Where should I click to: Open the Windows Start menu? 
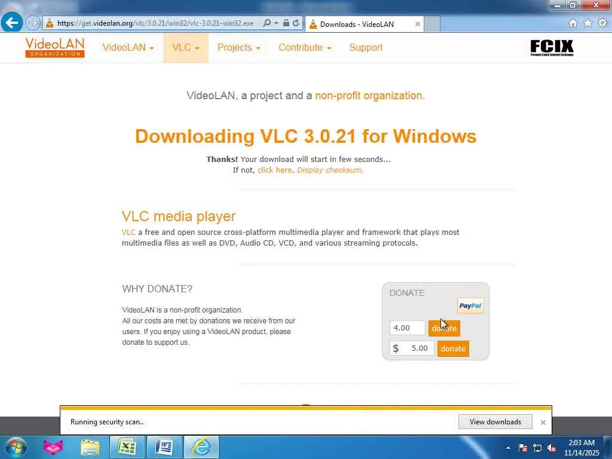pyautogui.click(x=16, y=447)
